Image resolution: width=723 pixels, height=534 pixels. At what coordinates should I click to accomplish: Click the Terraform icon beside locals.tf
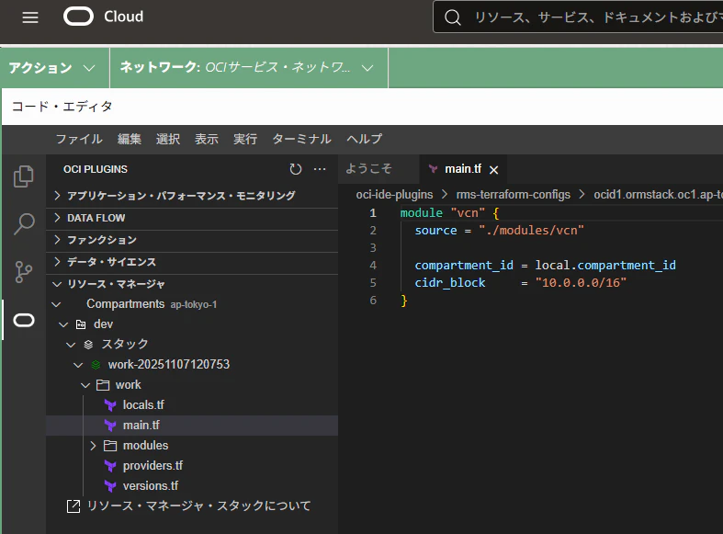point(110,405)
